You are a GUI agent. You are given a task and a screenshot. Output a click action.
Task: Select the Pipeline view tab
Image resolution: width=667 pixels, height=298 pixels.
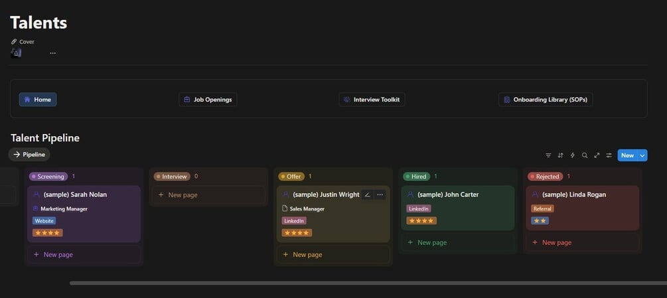29,155
